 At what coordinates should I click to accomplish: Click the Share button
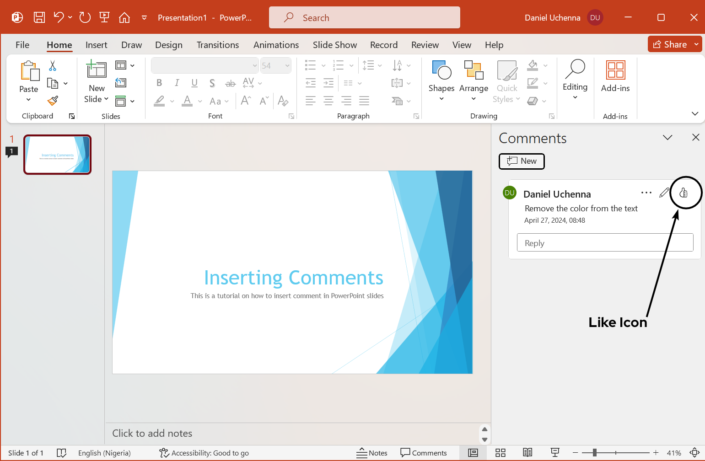(673, 44)
